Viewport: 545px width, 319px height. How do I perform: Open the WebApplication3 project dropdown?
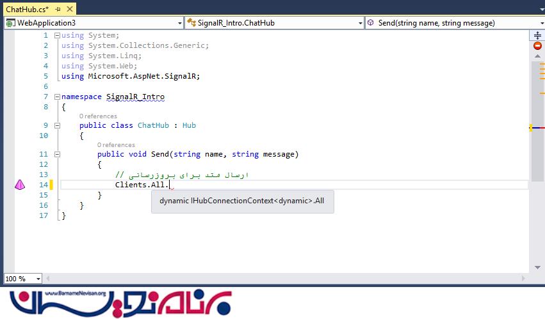[x=179, y=23]
